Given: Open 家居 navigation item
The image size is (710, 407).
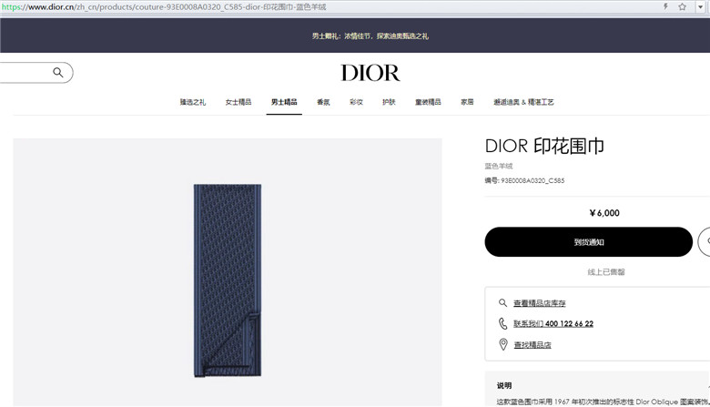Looking at the screenshot, I should click(467, 102).
